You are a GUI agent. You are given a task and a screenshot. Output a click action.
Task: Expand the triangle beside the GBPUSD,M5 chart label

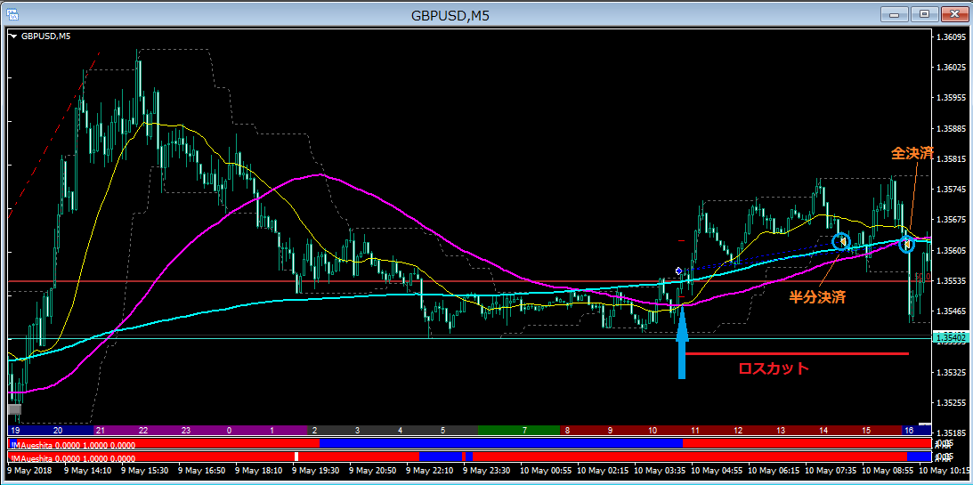click(x=14, y=36)
